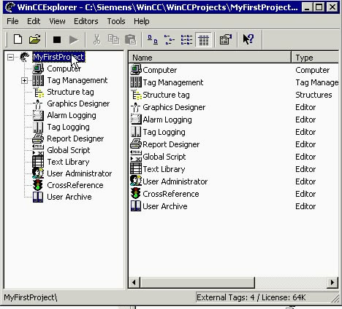
Task: Click the CrossReference icon in the list pane
Action: 136,194
